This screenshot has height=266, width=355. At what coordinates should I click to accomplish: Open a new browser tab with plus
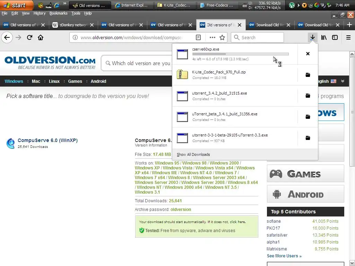349,25
